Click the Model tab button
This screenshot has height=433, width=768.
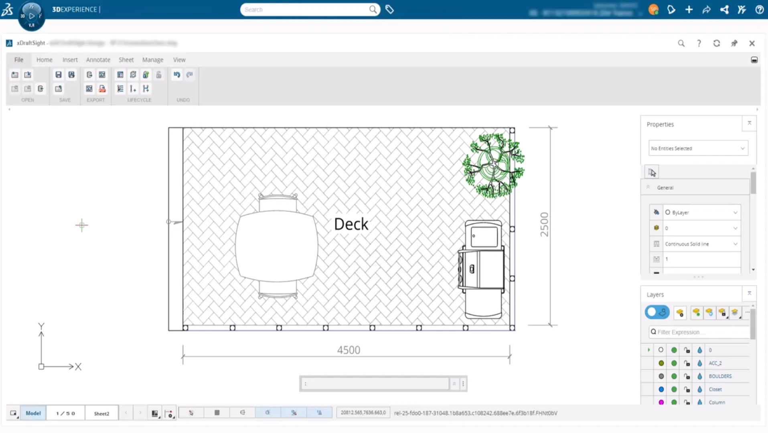[33, 413]
